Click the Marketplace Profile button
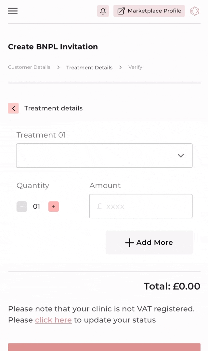 149,11
